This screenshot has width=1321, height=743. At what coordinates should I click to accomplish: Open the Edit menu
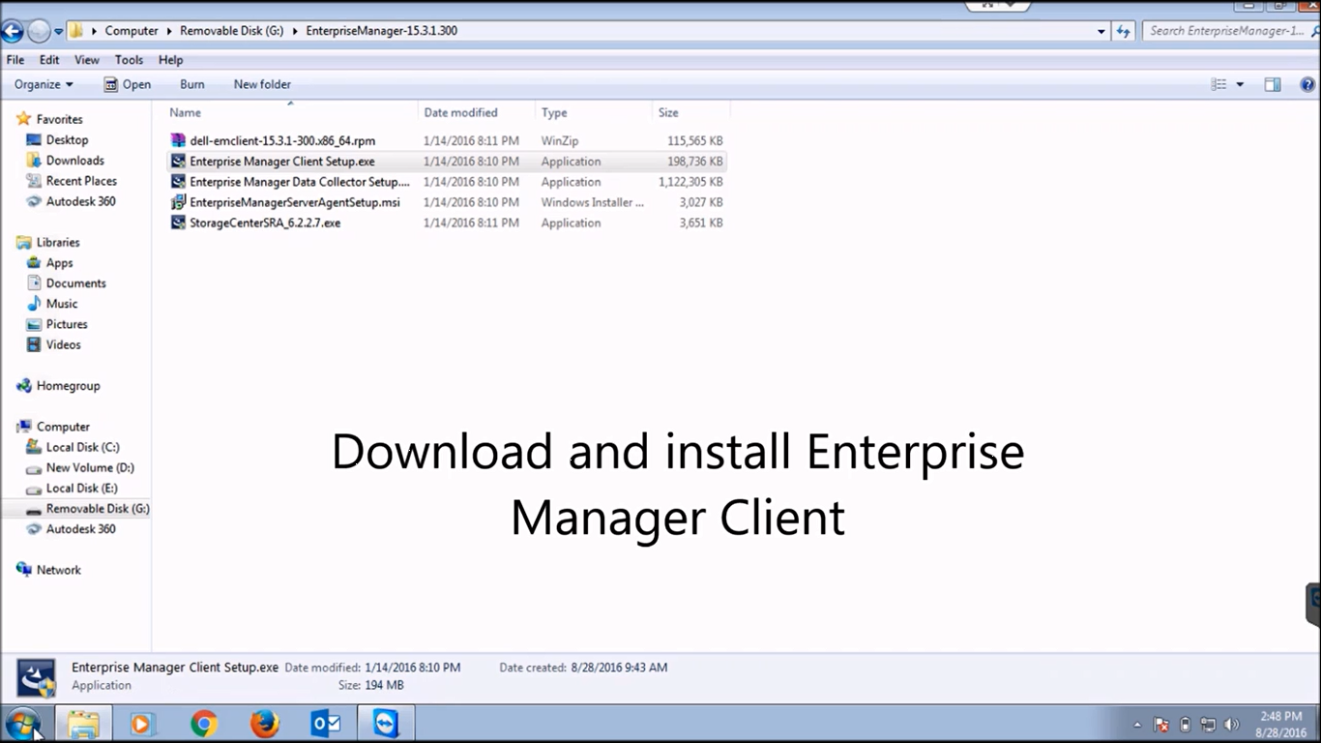(49, 60)
